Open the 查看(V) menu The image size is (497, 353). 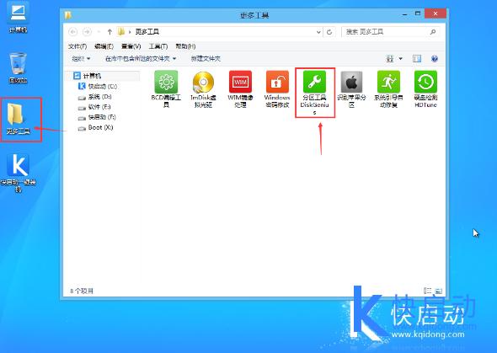pos(131,46)
